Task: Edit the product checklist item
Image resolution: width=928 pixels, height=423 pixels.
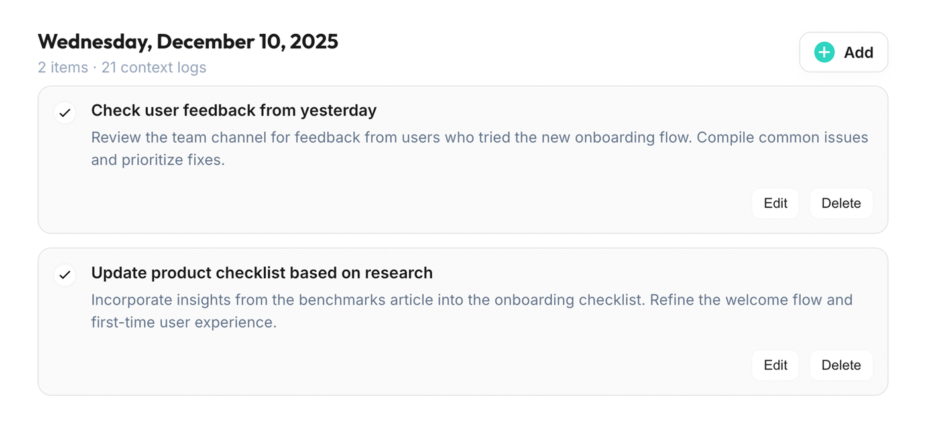Action: [x=775, y=365]
